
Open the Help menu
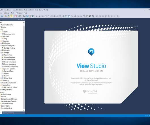click(x=25, y=13)
